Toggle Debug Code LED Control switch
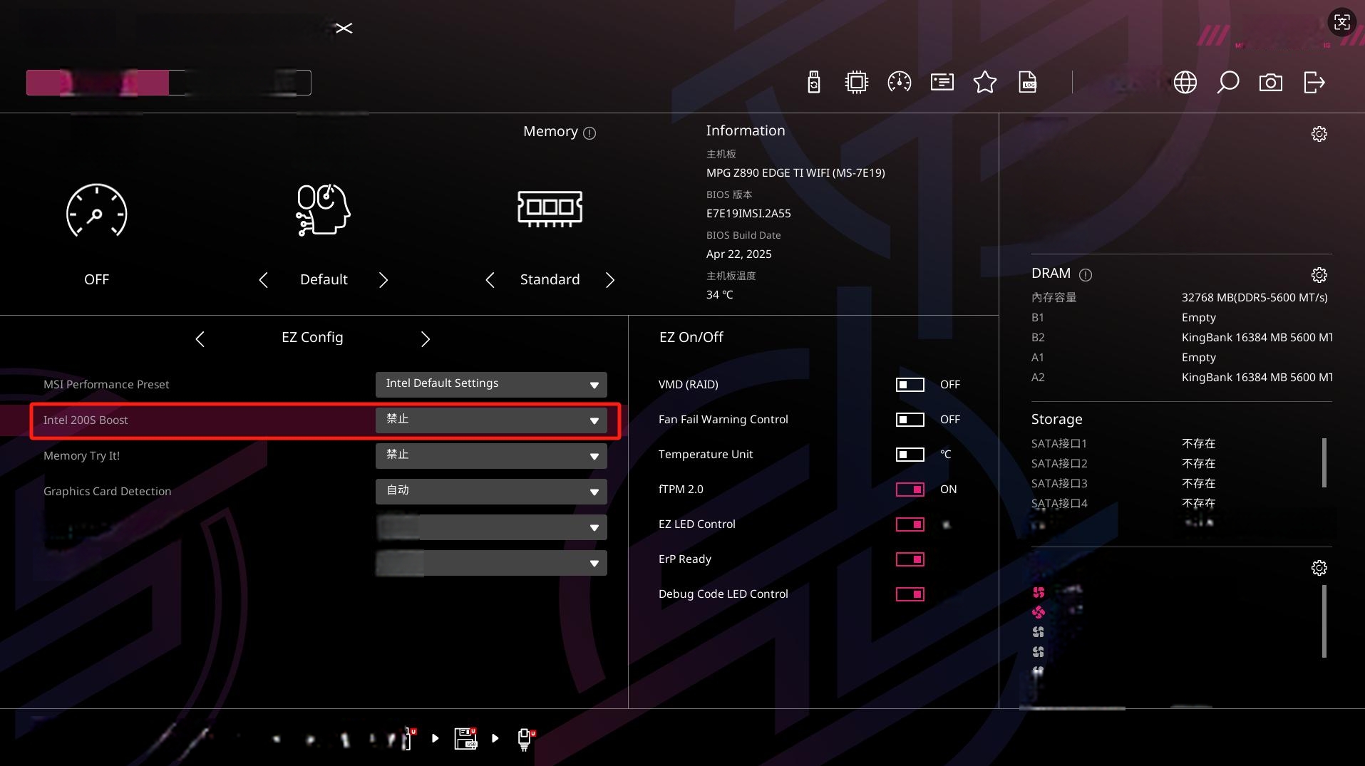The image size is (1365, 766). 910,594
